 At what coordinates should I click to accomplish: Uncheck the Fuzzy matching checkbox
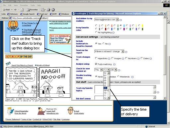(x=96, y=64)
